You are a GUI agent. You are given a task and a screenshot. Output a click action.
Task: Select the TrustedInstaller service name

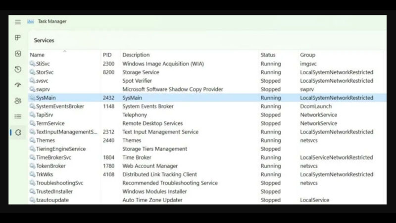[54, 191]
